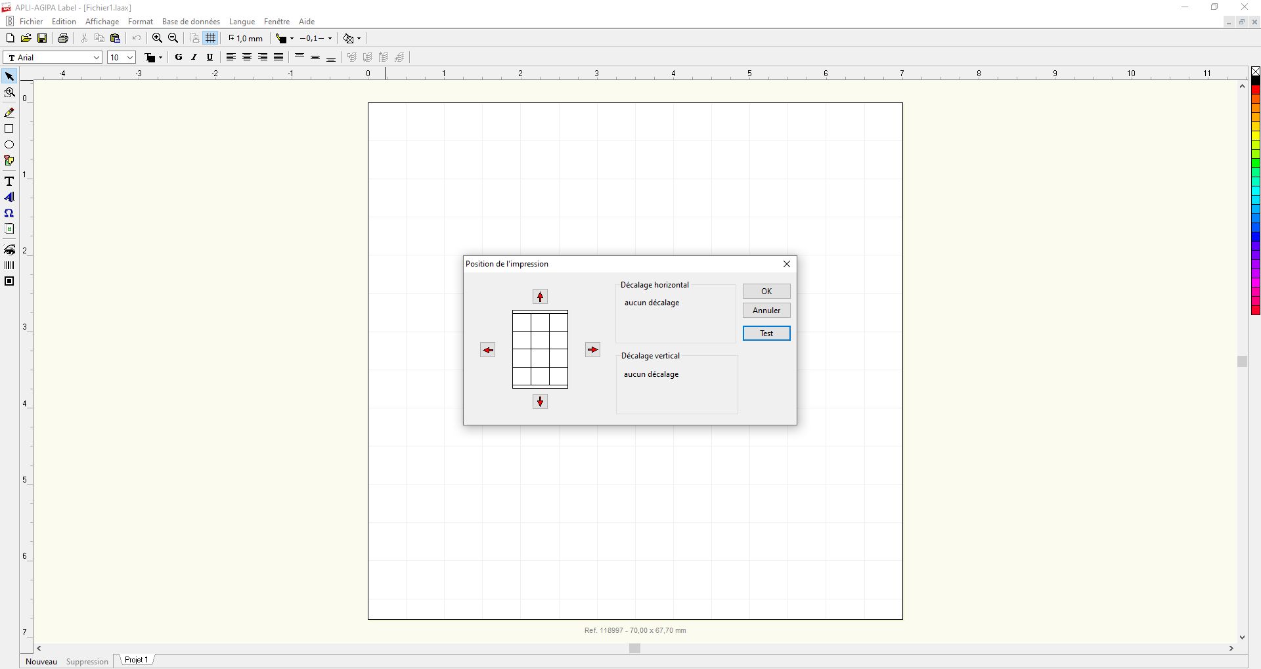
Task: Zoom out with magnifier minus
Action: [x=173, y=38]
